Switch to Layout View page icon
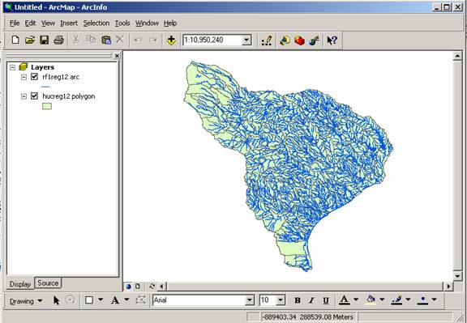This screenshot has height=323, width=467. coord(138,287)
